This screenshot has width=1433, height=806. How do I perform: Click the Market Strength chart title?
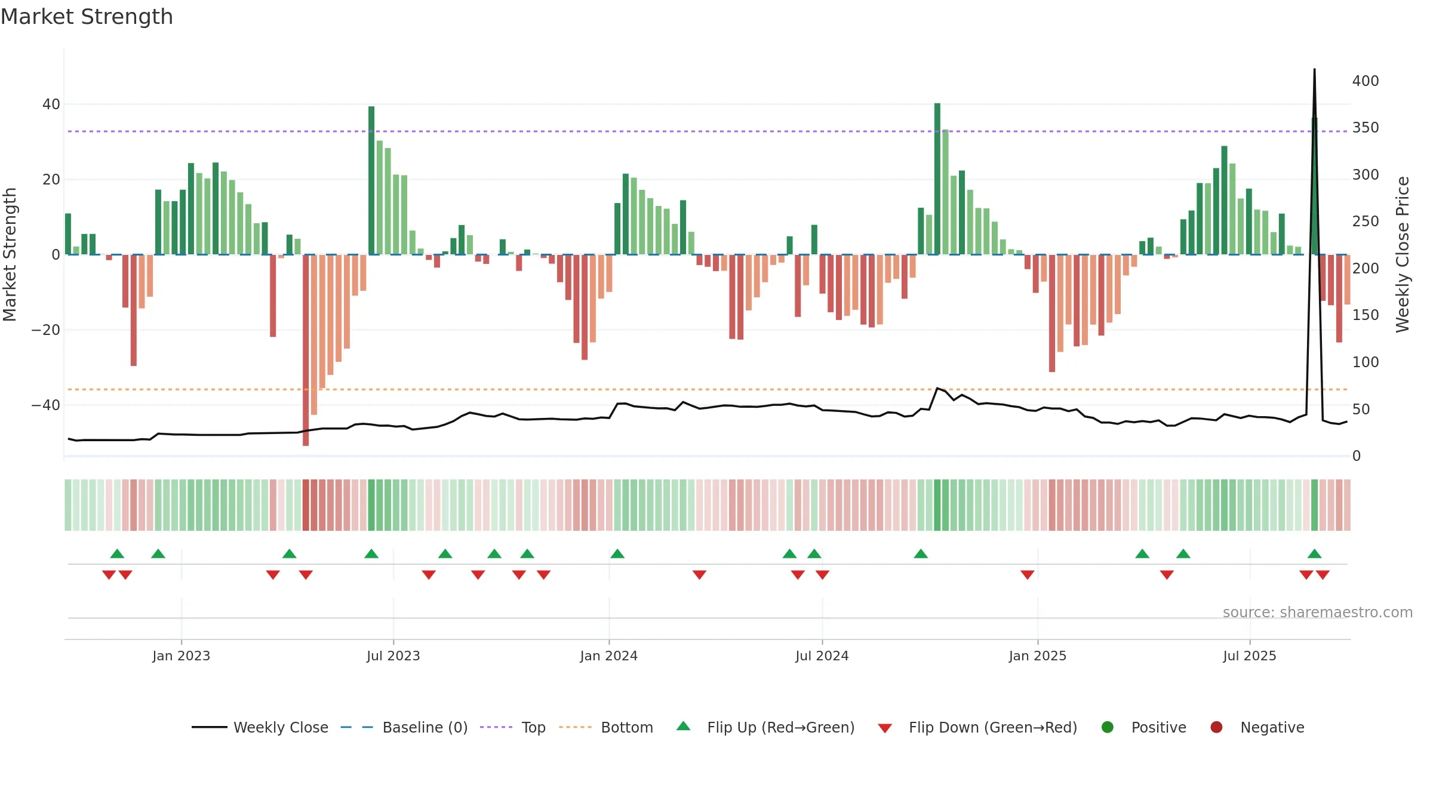tap(87, 17)
